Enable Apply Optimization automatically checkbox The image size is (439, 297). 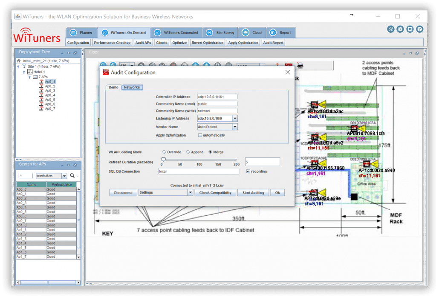tap(200, 135)
